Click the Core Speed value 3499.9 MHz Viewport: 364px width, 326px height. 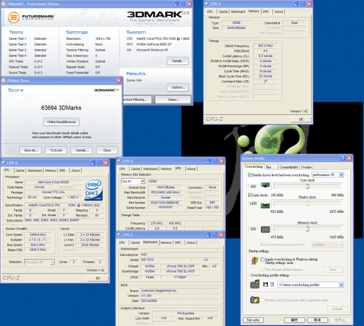point(38,235)
